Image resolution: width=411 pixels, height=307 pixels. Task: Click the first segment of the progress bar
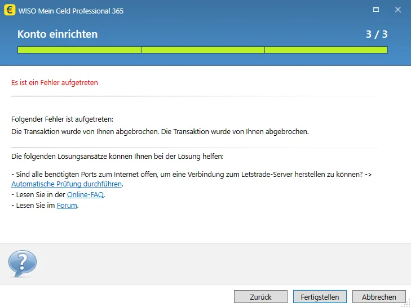click(x=79, y=50)
